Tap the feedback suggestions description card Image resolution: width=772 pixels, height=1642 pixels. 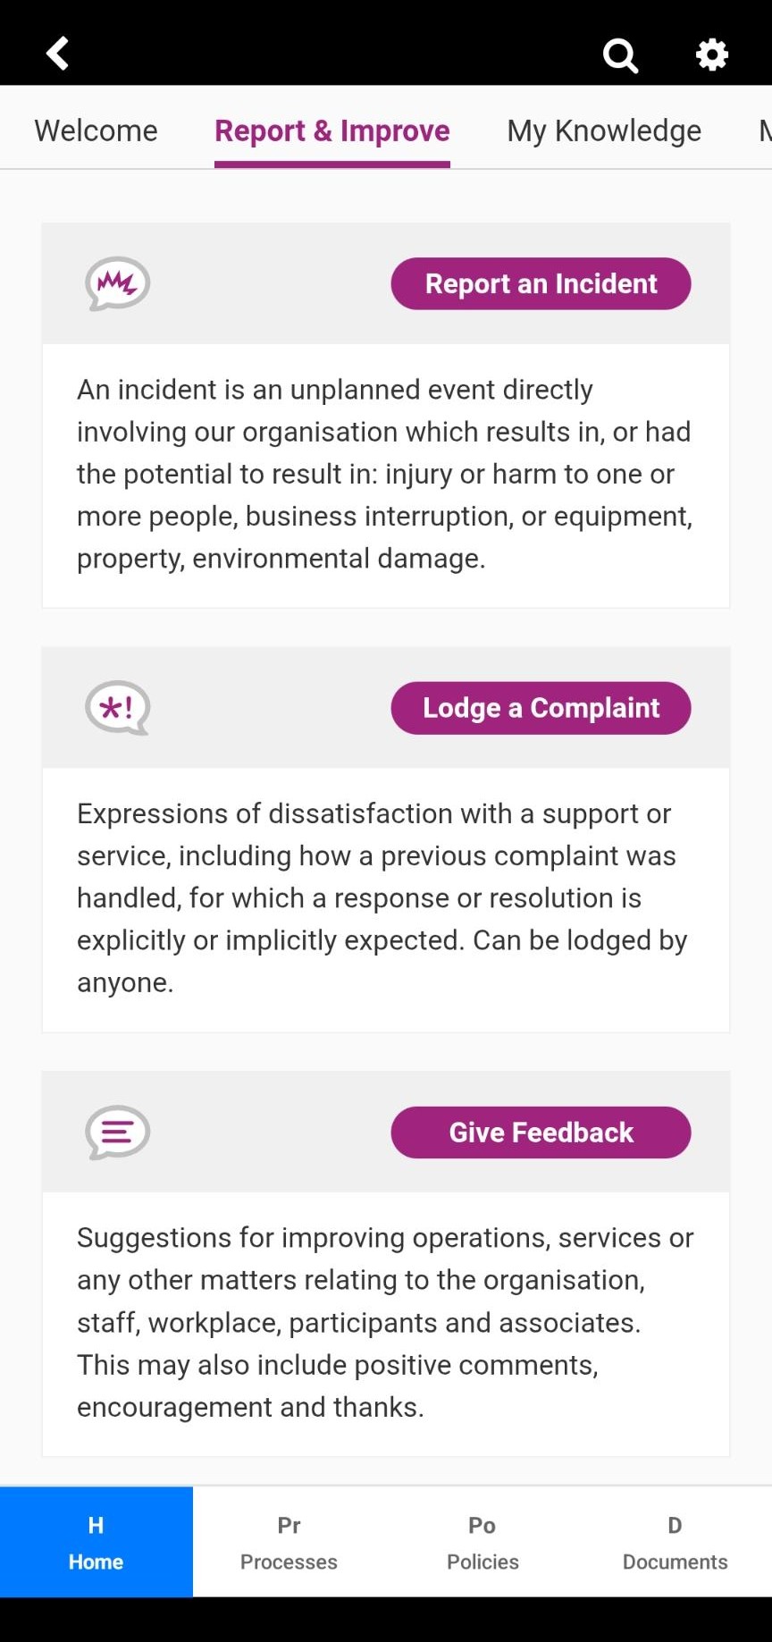[386, 1324]
